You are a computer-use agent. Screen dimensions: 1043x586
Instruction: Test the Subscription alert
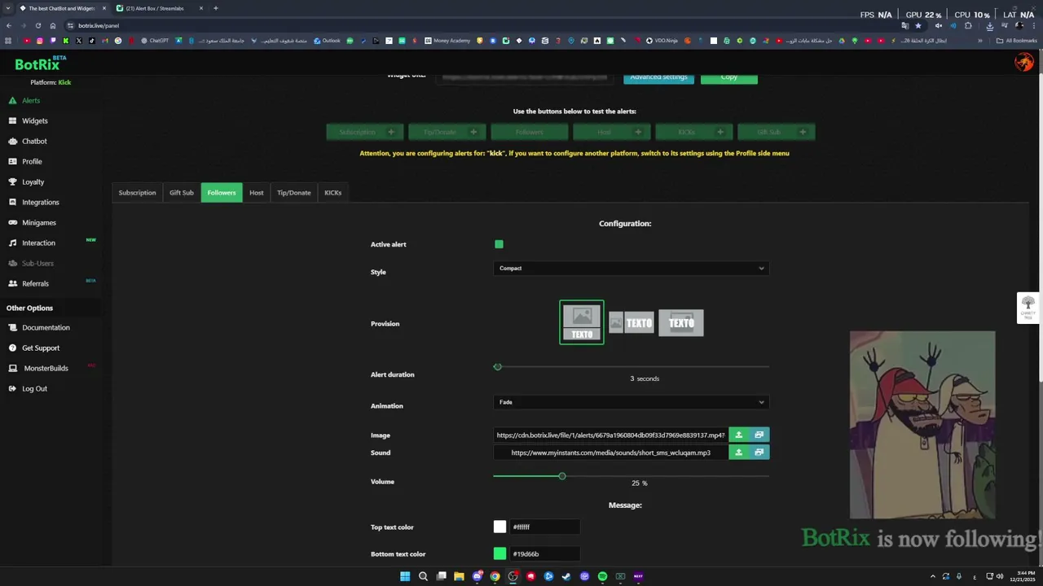click(x=365, y=132)
